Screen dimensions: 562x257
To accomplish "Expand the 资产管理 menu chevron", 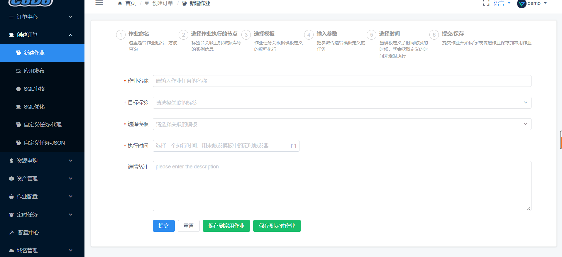I will click(71, 179).
